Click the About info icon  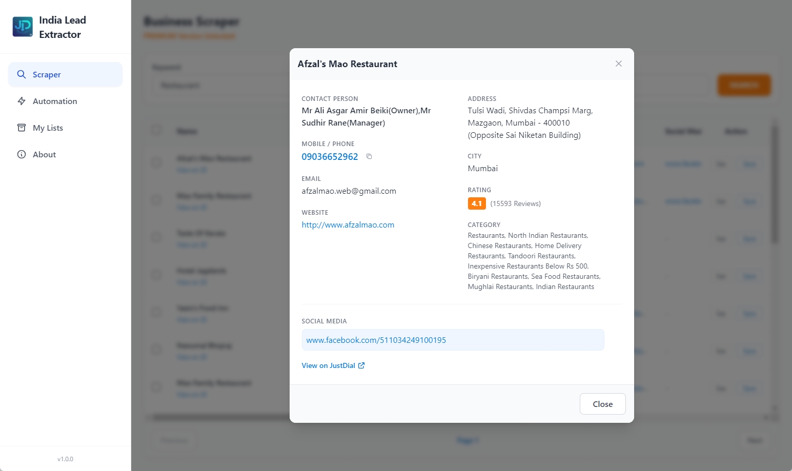(22, 154)
